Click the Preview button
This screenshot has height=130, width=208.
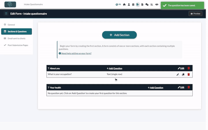196,14
